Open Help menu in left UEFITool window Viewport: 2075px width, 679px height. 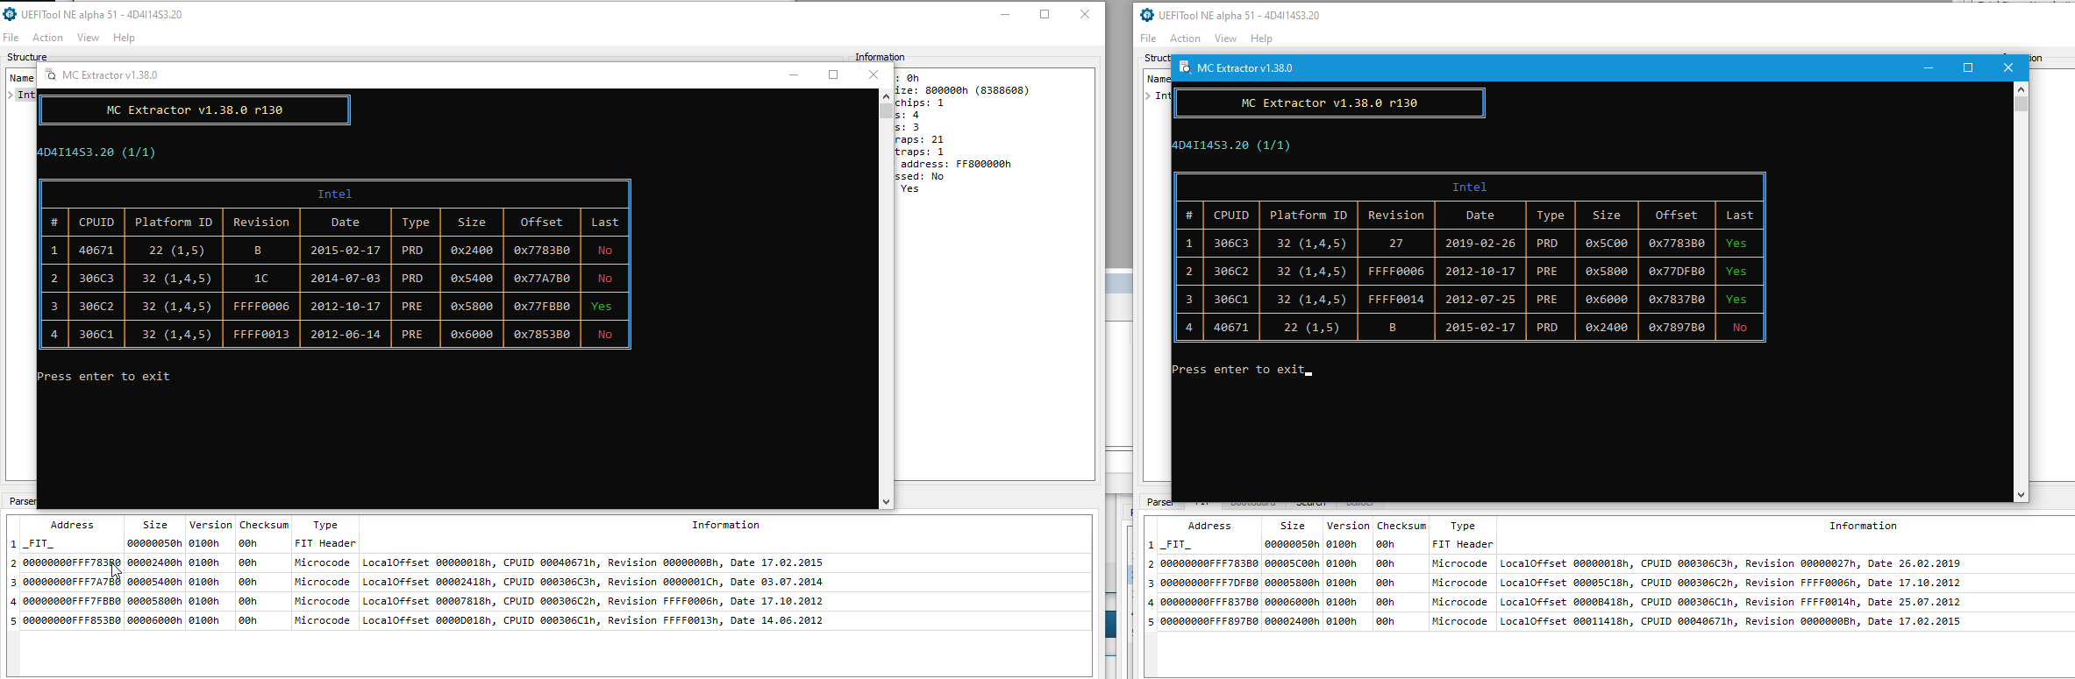click(124, 38)
